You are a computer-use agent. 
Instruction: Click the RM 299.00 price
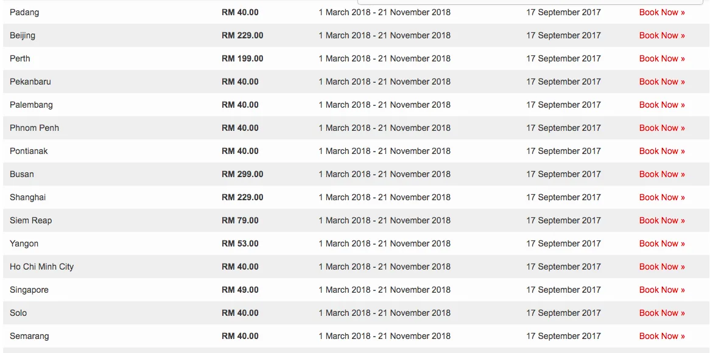pos(242,174)
